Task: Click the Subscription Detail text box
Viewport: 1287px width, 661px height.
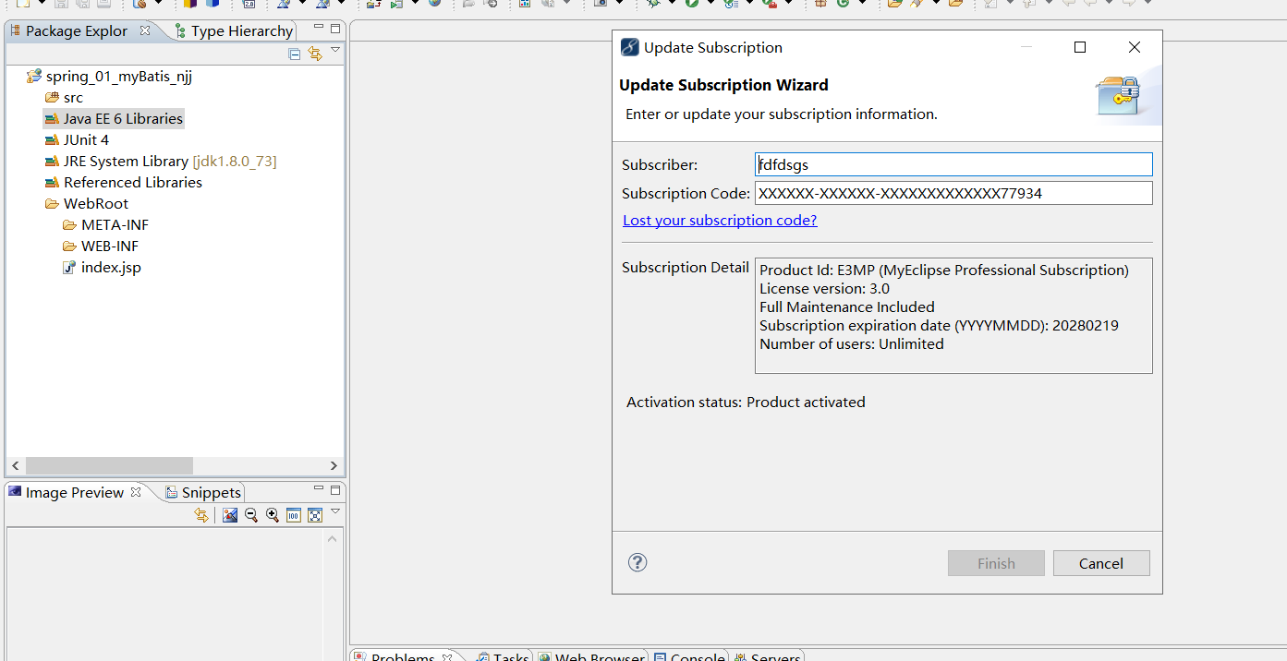Action: click(x=953, y=316)
